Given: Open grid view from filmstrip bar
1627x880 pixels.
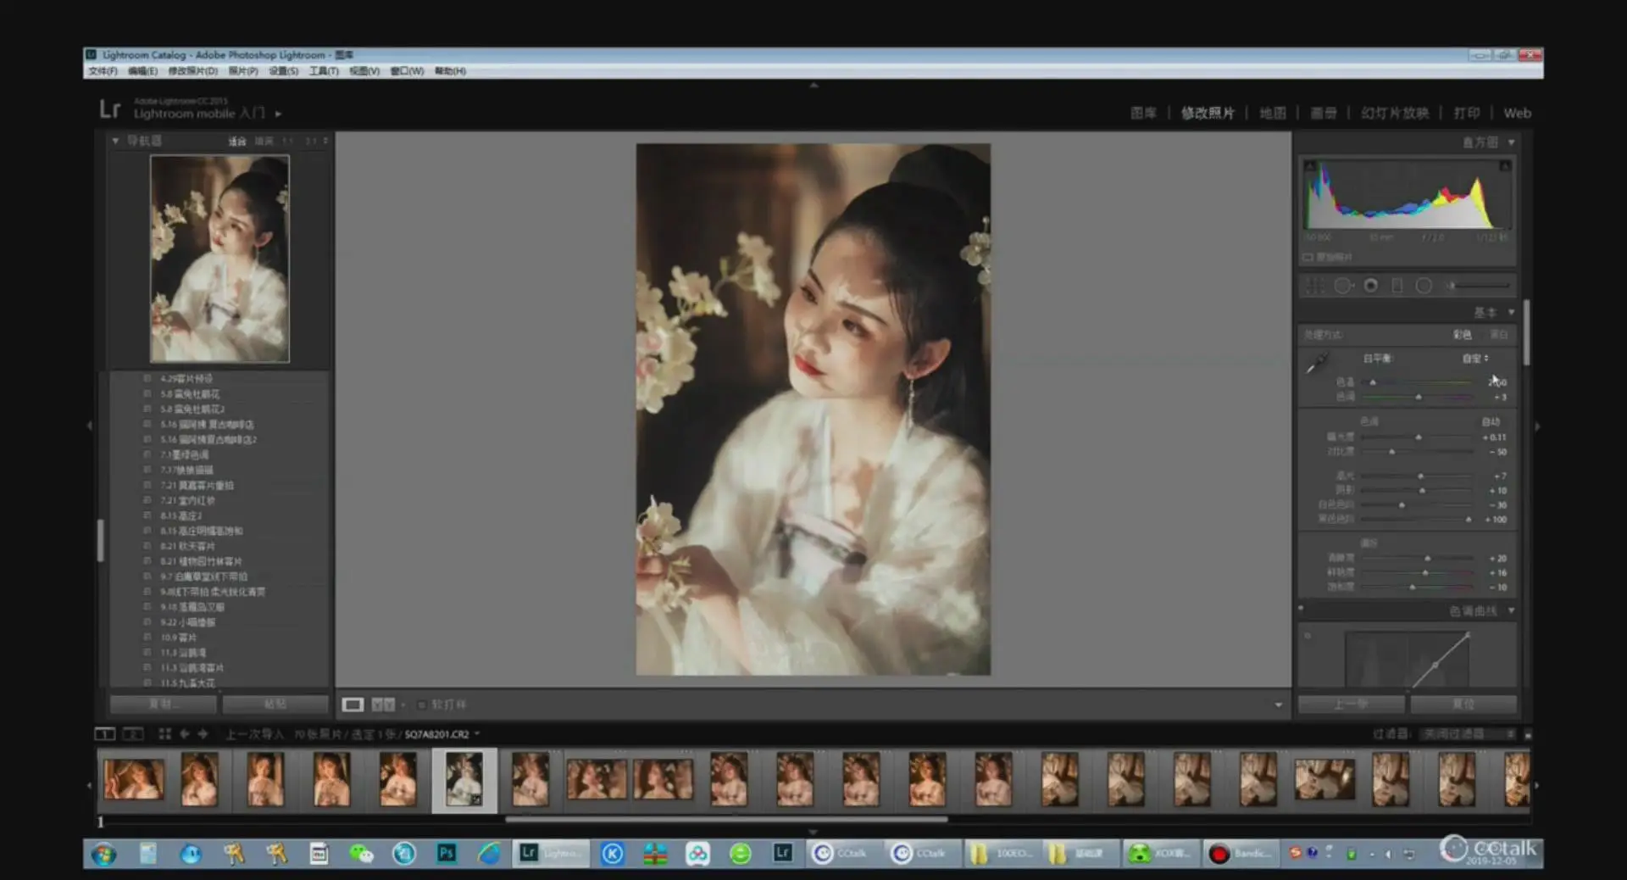Looking at the screenshot, I should click(x=164, y=733).
